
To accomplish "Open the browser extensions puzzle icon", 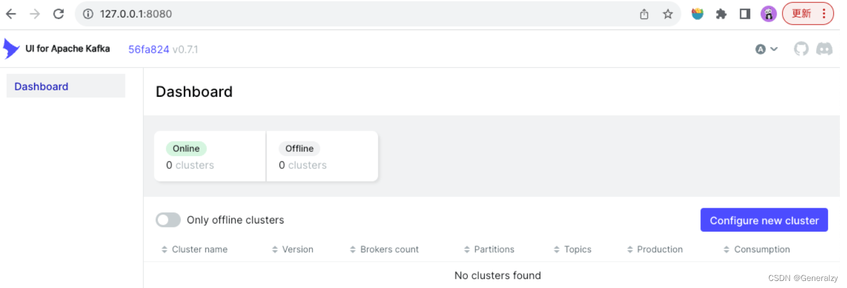I will click(x=721, y=14).
